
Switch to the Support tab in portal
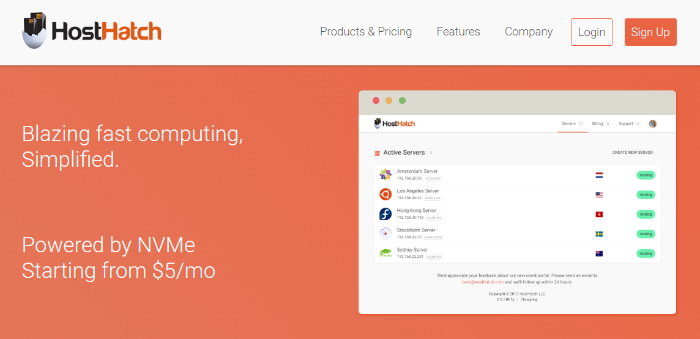[626, 123]
